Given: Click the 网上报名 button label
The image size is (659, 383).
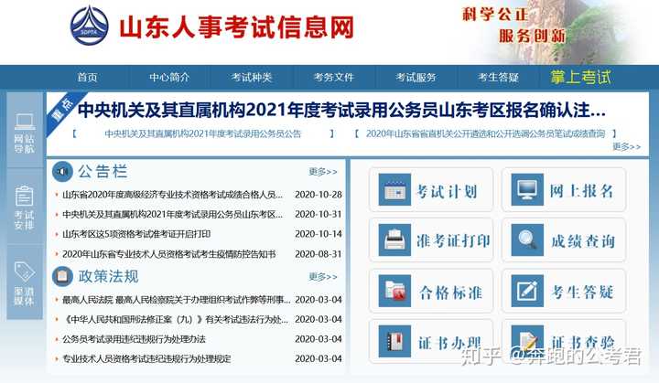Looking at the screenshot, I should [581, 192].
